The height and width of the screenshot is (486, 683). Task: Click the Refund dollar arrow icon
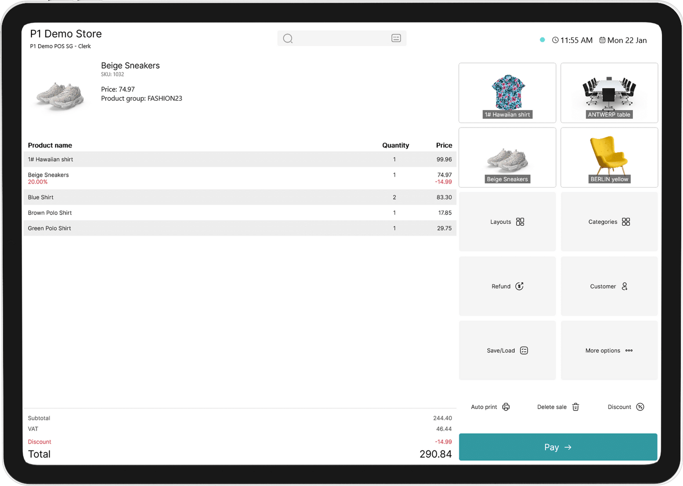(x=519, y=286)
